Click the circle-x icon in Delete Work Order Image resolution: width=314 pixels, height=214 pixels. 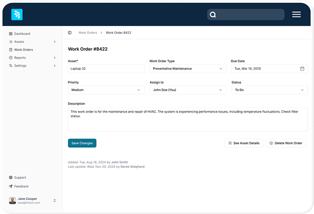coord(271,143)
